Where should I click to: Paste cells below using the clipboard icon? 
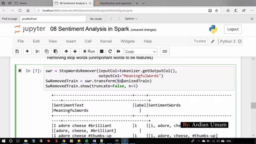point(56,52)
